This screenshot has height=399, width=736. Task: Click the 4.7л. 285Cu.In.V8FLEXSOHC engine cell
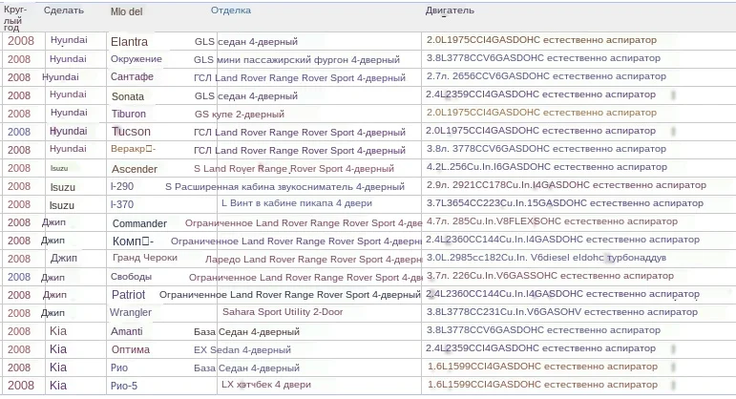[x=552, y=221]
